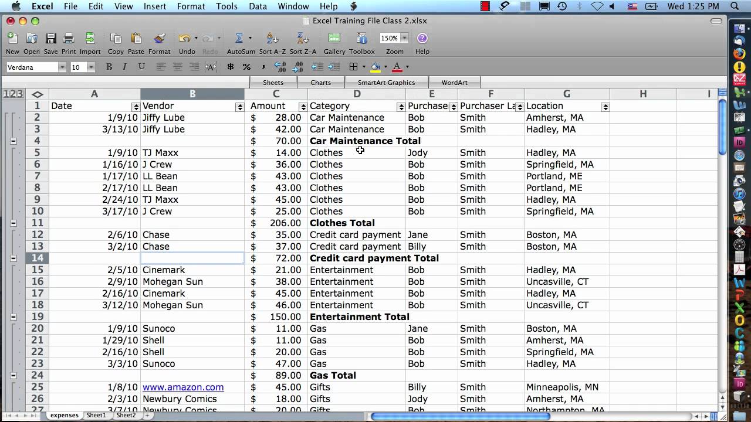
Task: Open the Tools menu
Action: (226, 6)
